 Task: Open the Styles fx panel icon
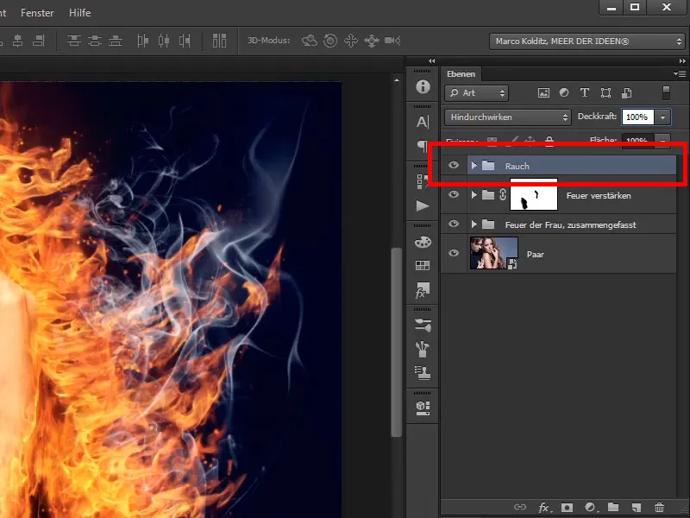pyautogui.click(x=423, y=290)
